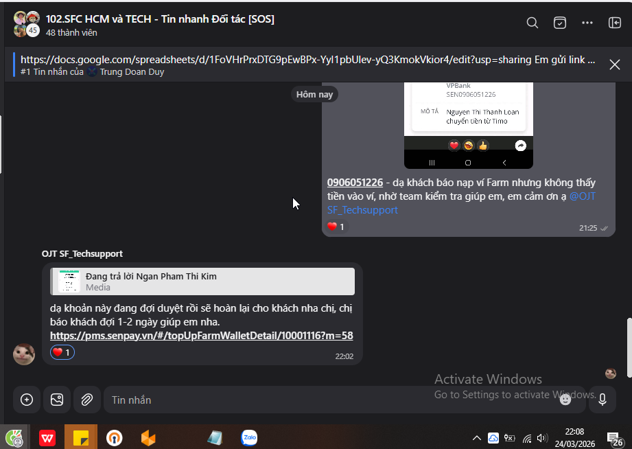Open the taskbar clock 22:08 calendar
The width and height of the screenshot is (632, 449).
click(575, 438)
